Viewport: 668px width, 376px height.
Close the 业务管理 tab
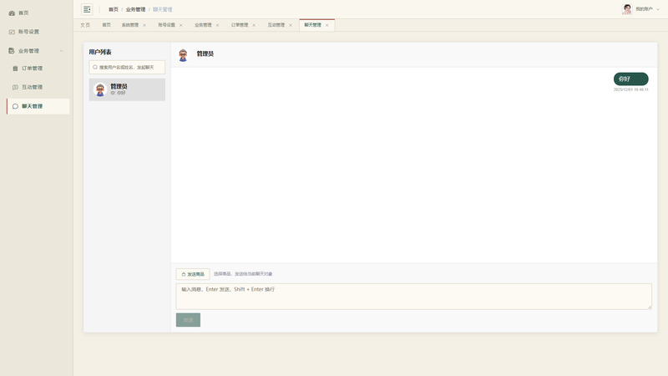pyautogui.click(x=217, y=25)
